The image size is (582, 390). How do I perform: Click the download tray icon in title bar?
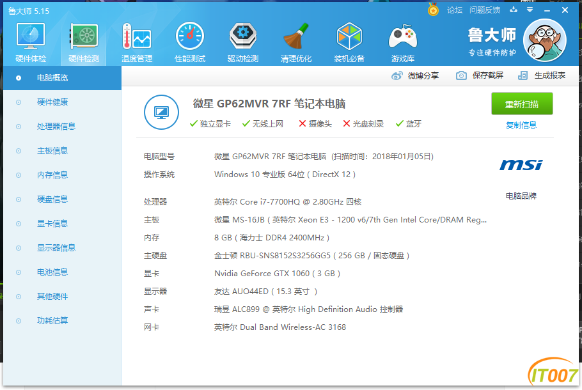(x=514, y=10)
